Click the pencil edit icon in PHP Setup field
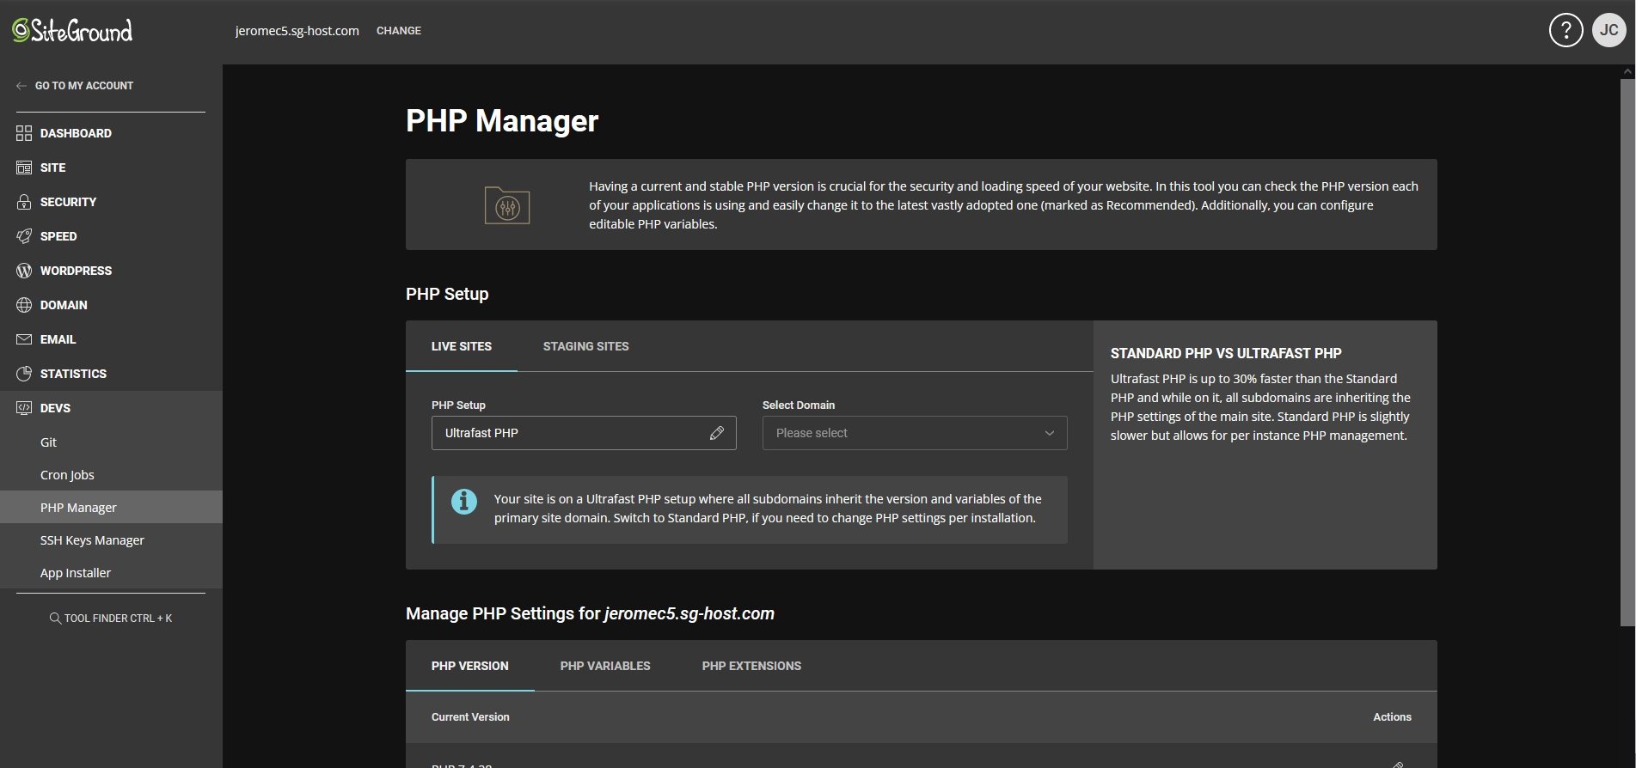 pos(717,433)
